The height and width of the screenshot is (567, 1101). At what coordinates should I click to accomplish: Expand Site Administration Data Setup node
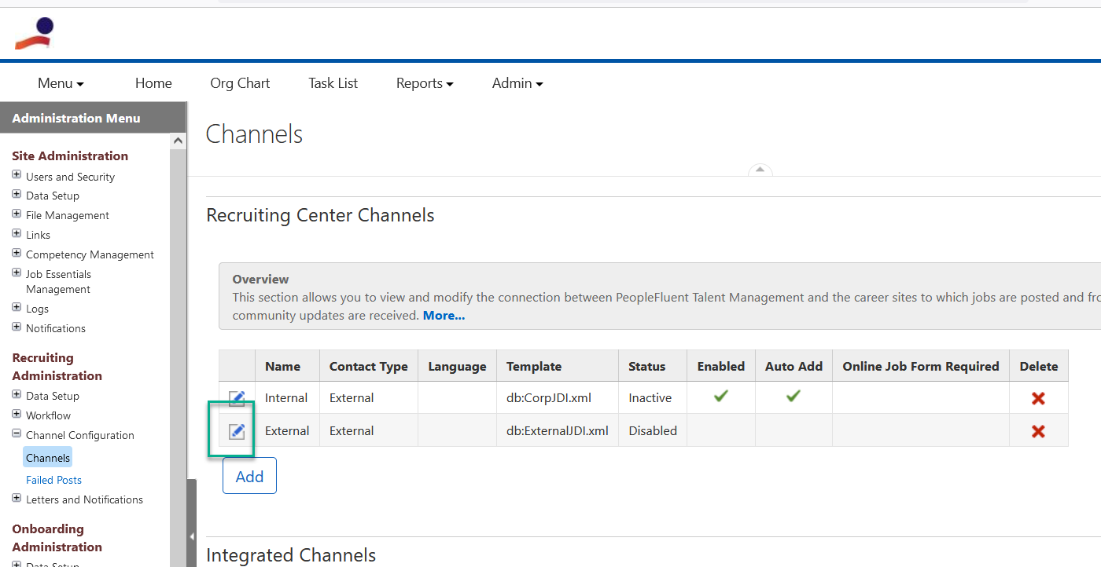tap(17, 194)
